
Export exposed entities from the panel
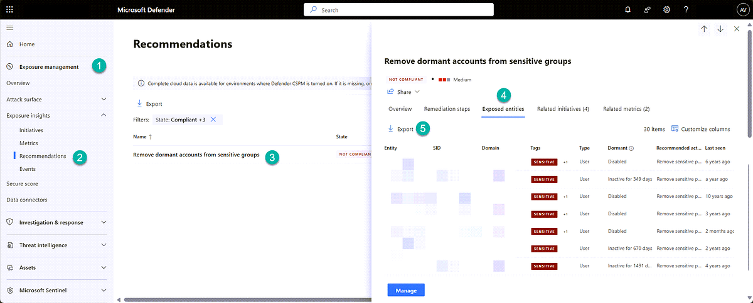[x=400, y=129]
